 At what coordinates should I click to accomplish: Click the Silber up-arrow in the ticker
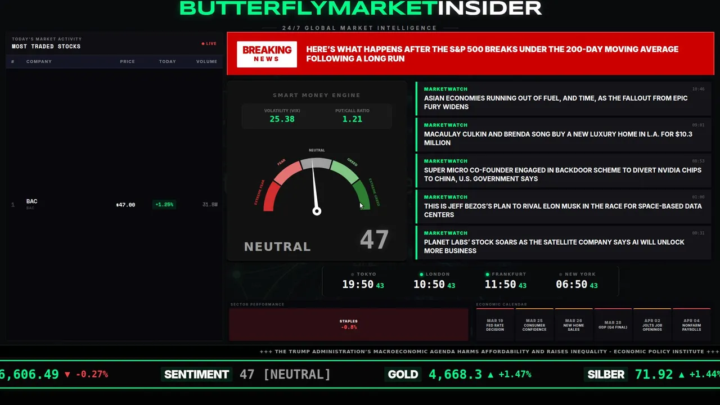coord(681,374)
